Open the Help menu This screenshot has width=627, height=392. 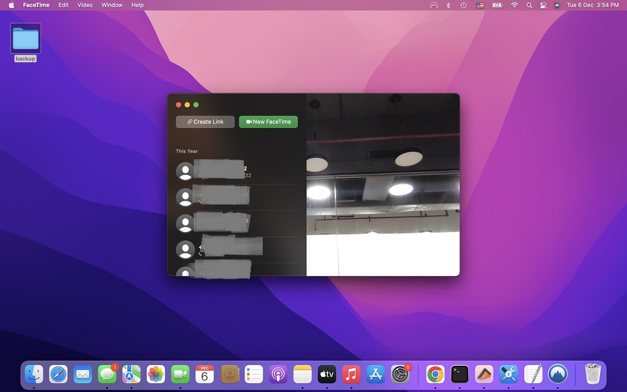(137, 5)
